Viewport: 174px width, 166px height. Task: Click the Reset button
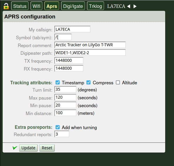(47, 148)
